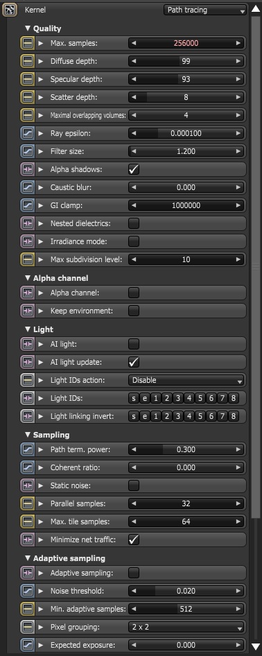Open the Path tracing kernel type dropdown
The height and width of the screenshot is (656, 262).
(x=204, y=10)
